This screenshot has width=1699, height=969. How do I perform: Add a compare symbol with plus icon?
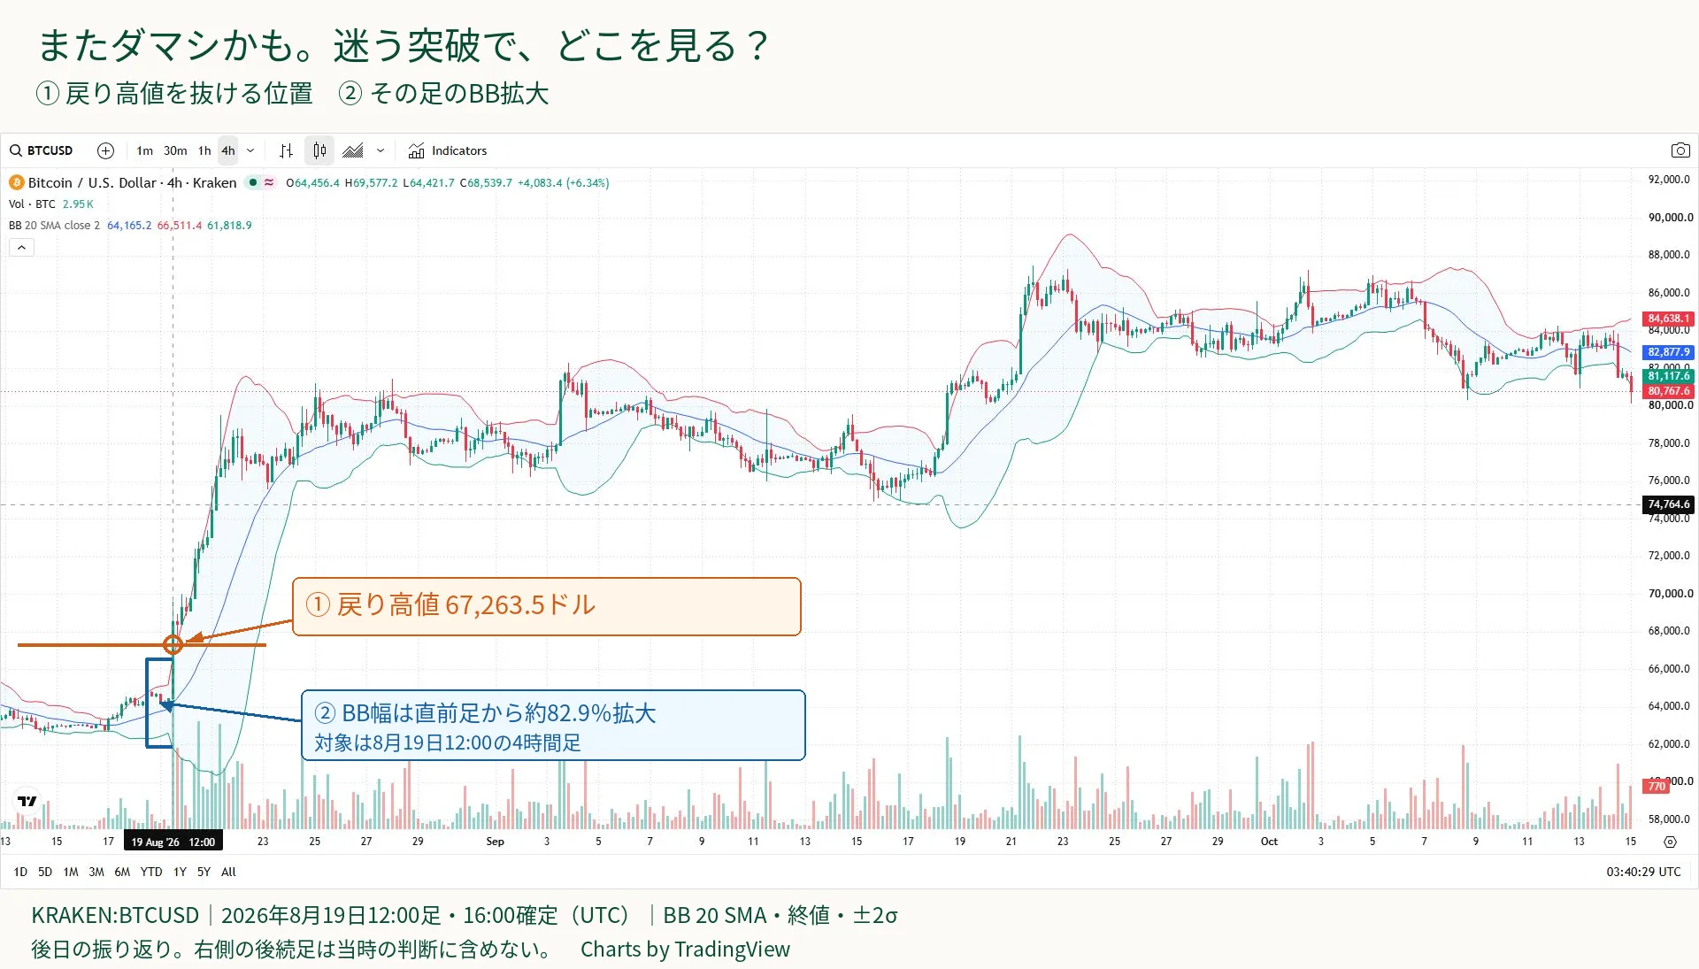105,150
